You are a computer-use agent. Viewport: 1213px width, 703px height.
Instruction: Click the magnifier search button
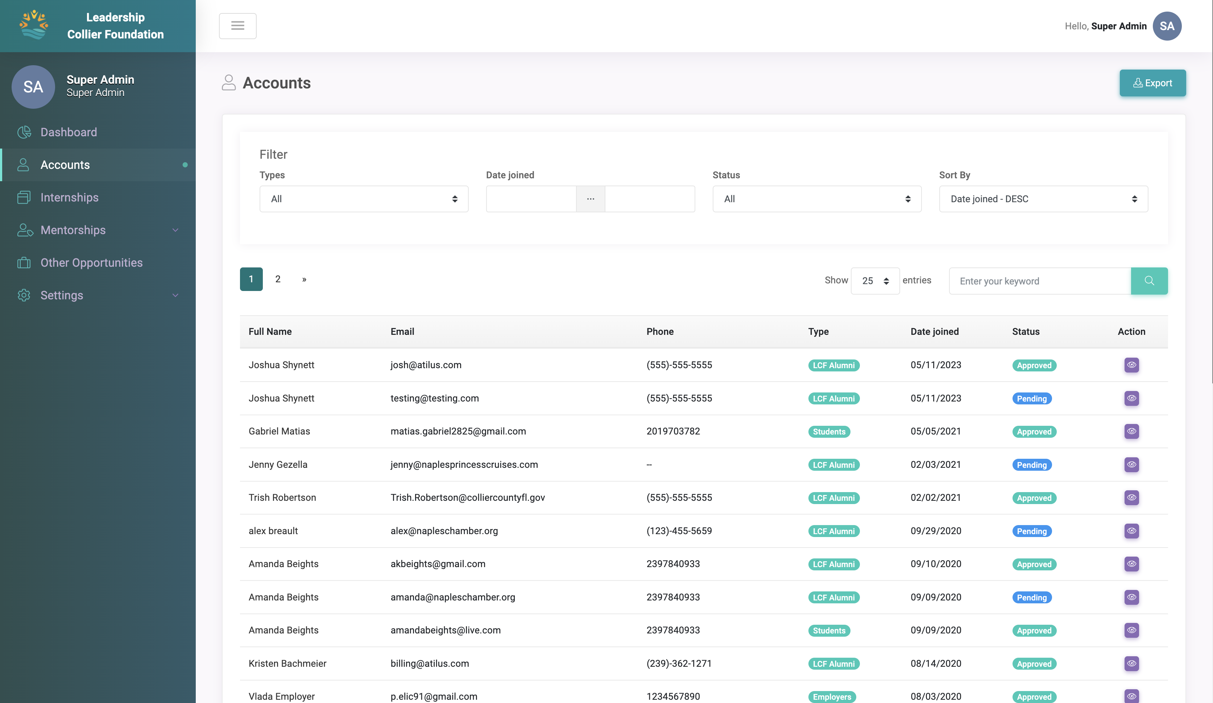point(1149,280)
